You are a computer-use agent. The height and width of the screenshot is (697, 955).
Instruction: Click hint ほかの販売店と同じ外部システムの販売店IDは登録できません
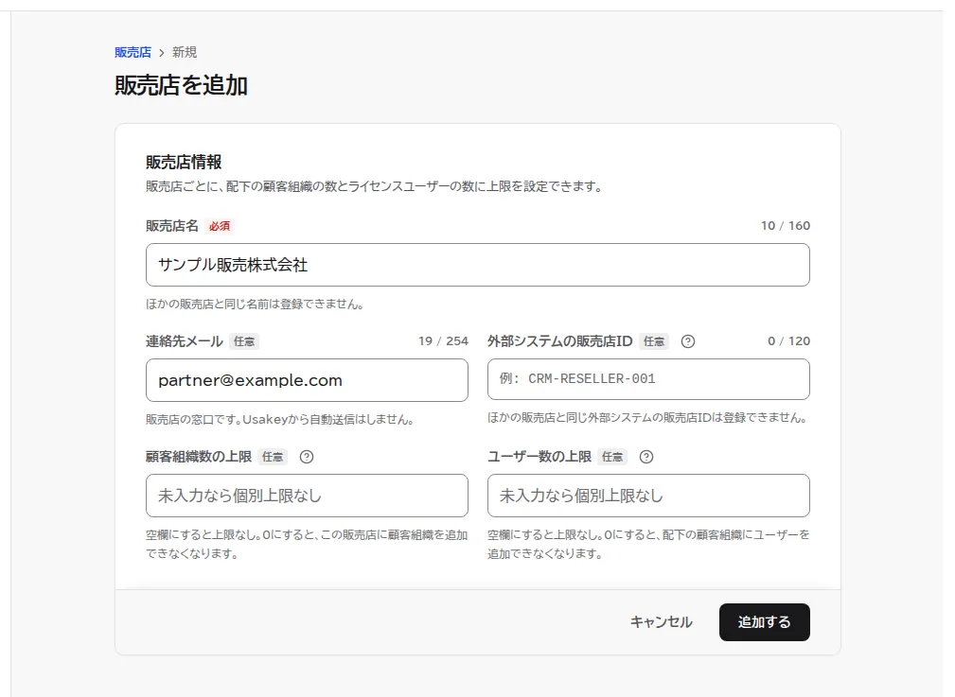coord(647,418)
